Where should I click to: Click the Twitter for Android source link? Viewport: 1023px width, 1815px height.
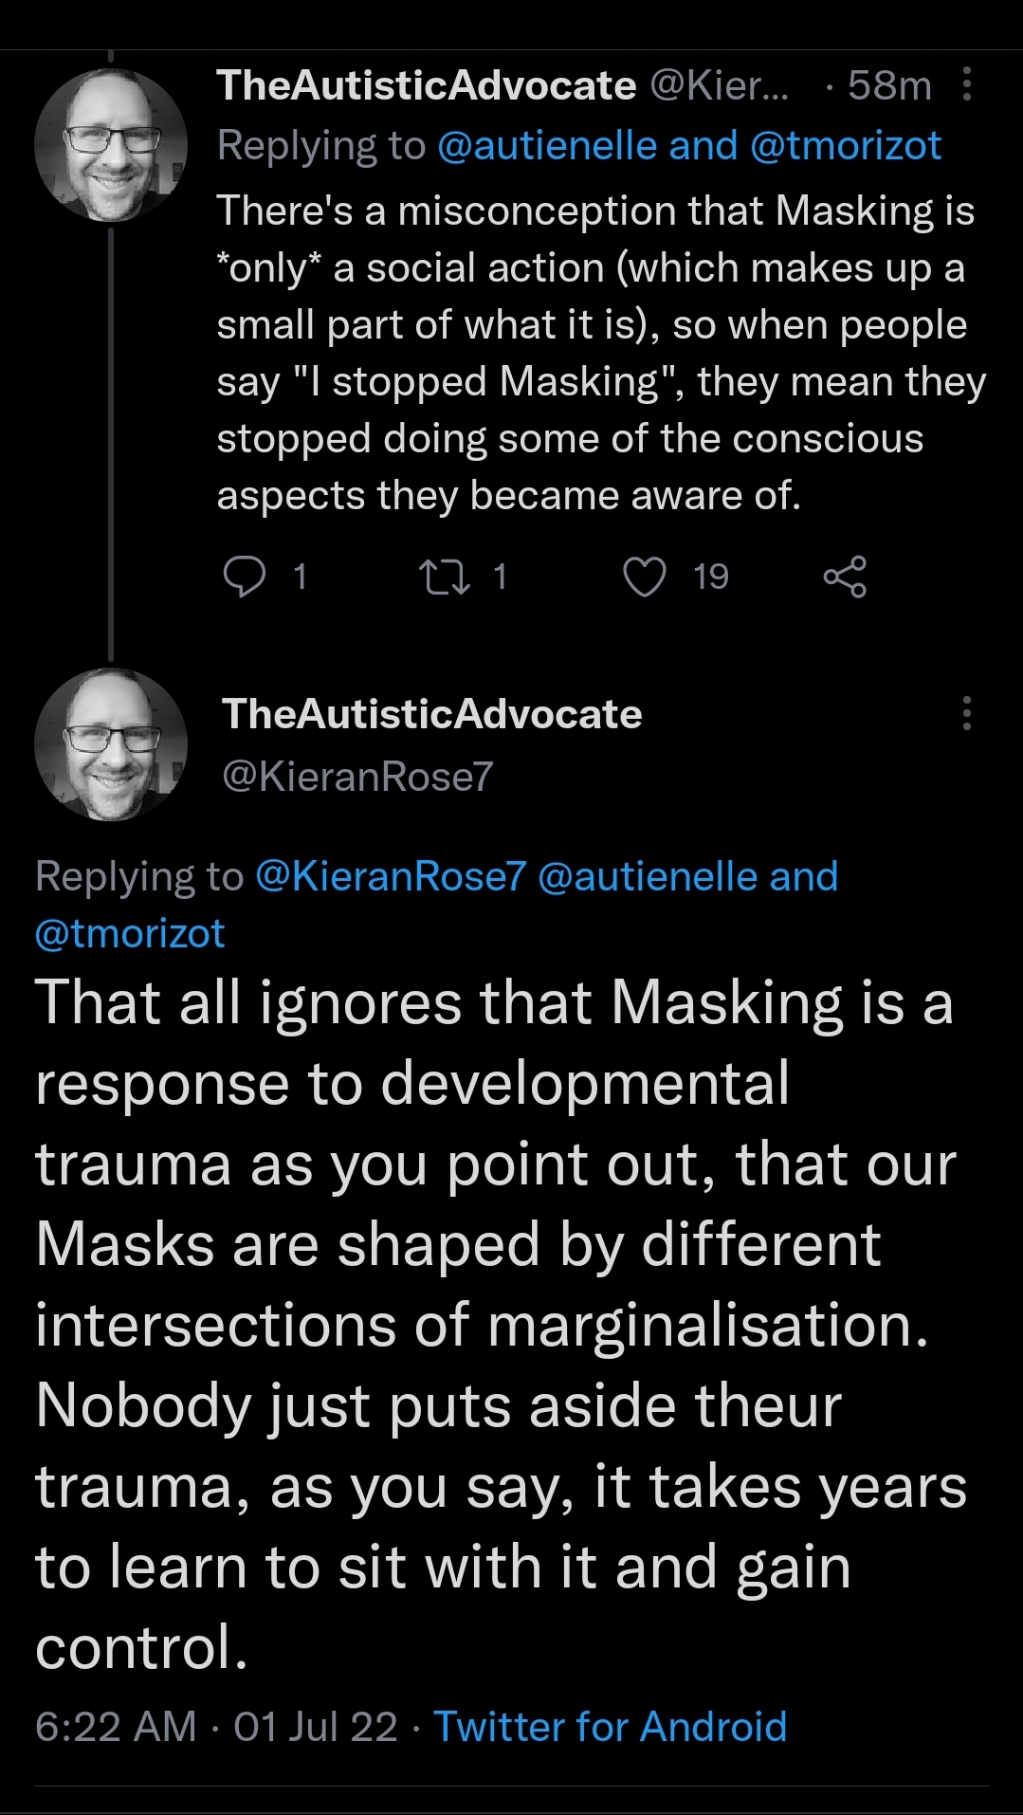point(610,1727)
